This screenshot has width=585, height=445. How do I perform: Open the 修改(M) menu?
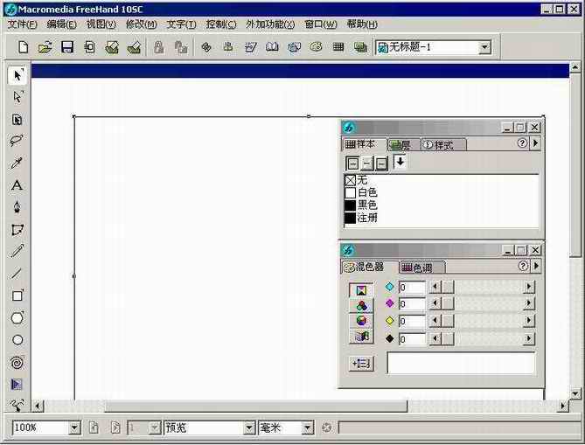pos(141,24)
